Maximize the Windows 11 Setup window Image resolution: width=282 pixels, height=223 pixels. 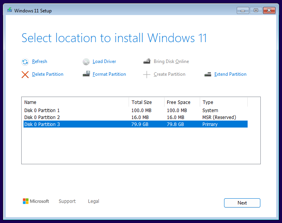(256, 10)
